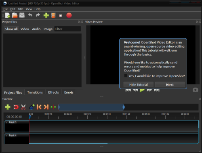The height and width of the screenshot is (153, 202).
Task: Click the center-timeline-on-playhead icon
Action: [x=53, y=107]
